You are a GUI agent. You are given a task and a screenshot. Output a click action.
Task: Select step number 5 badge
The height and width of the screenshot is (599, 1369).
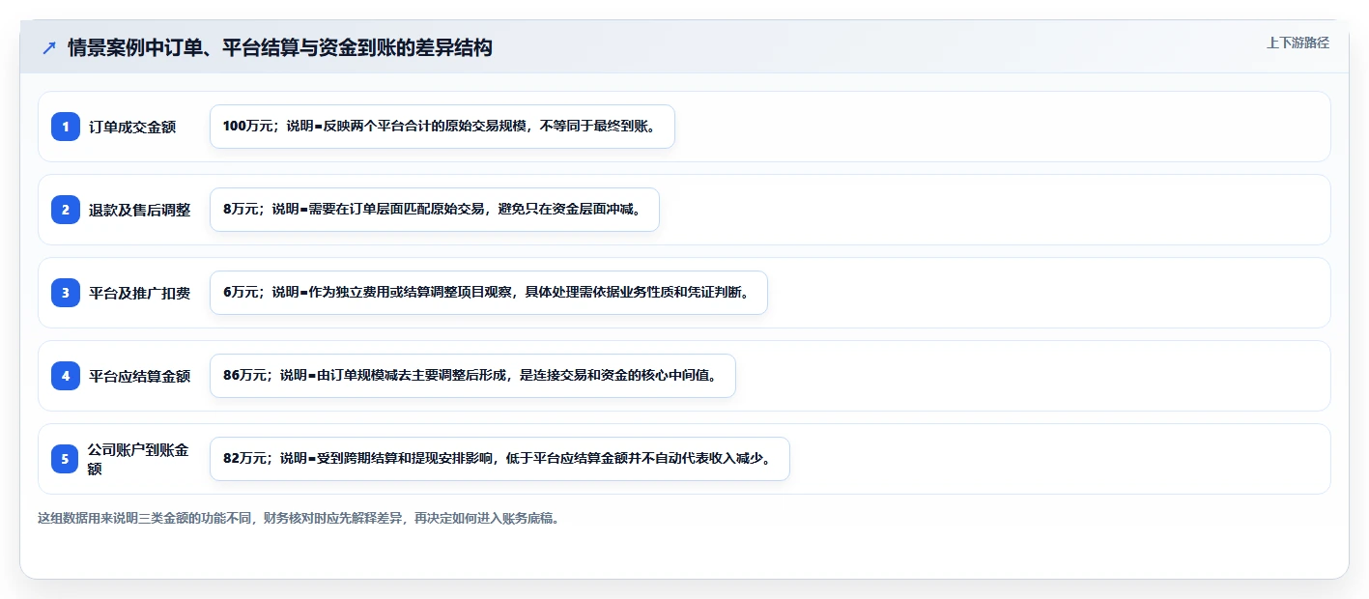click(x=66, y=459)
